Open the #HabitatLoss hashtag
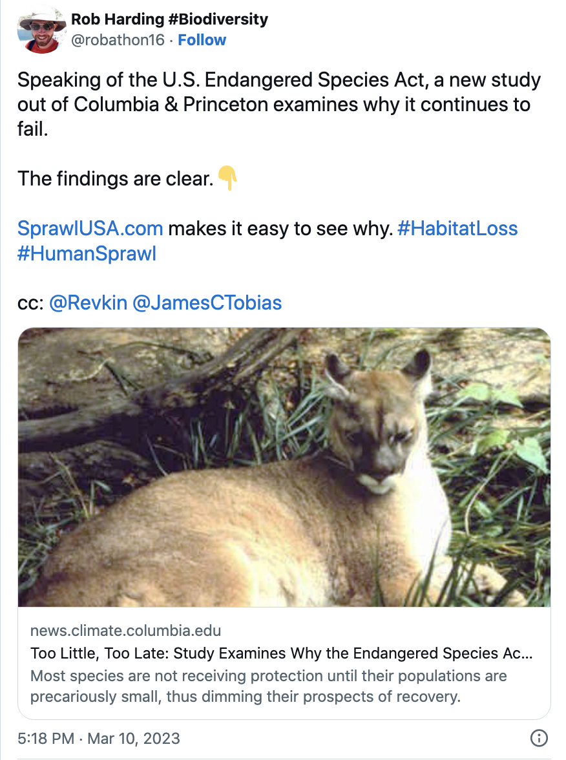The image size is (566, 760). (x=457, y=228)
